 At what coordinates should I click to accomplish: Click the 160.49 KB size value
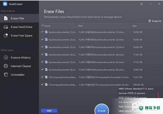(x=138, y=85)
